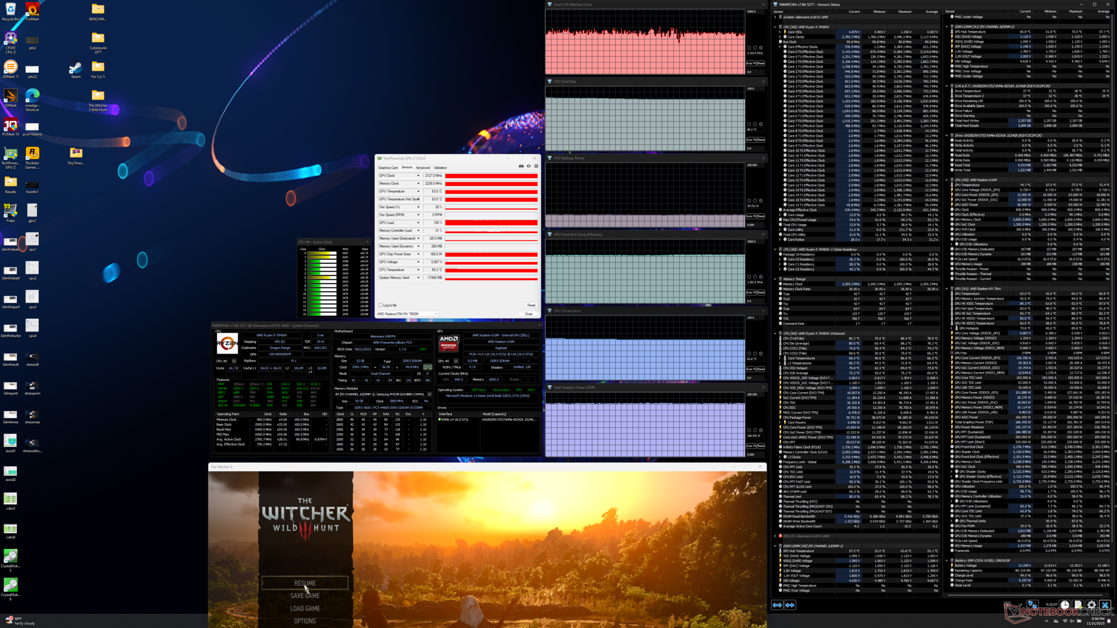Switch to Graphics Card tab
The width and height of the screenshot is (1117, 628).
[388, 167]
